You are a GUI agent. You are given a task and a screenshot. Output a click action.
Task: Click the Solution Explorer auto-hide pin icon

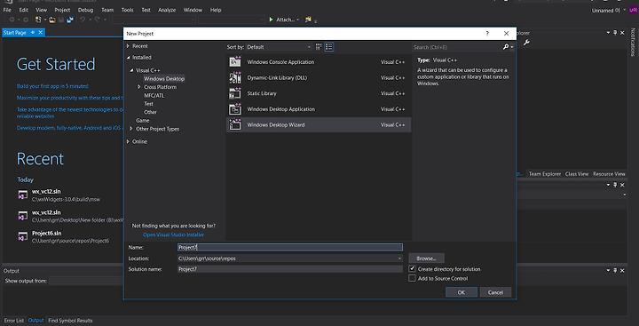coord(615,33)
